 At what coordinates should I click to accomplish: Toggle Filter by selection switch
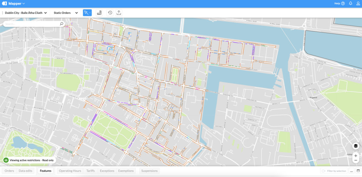point(323,171)
